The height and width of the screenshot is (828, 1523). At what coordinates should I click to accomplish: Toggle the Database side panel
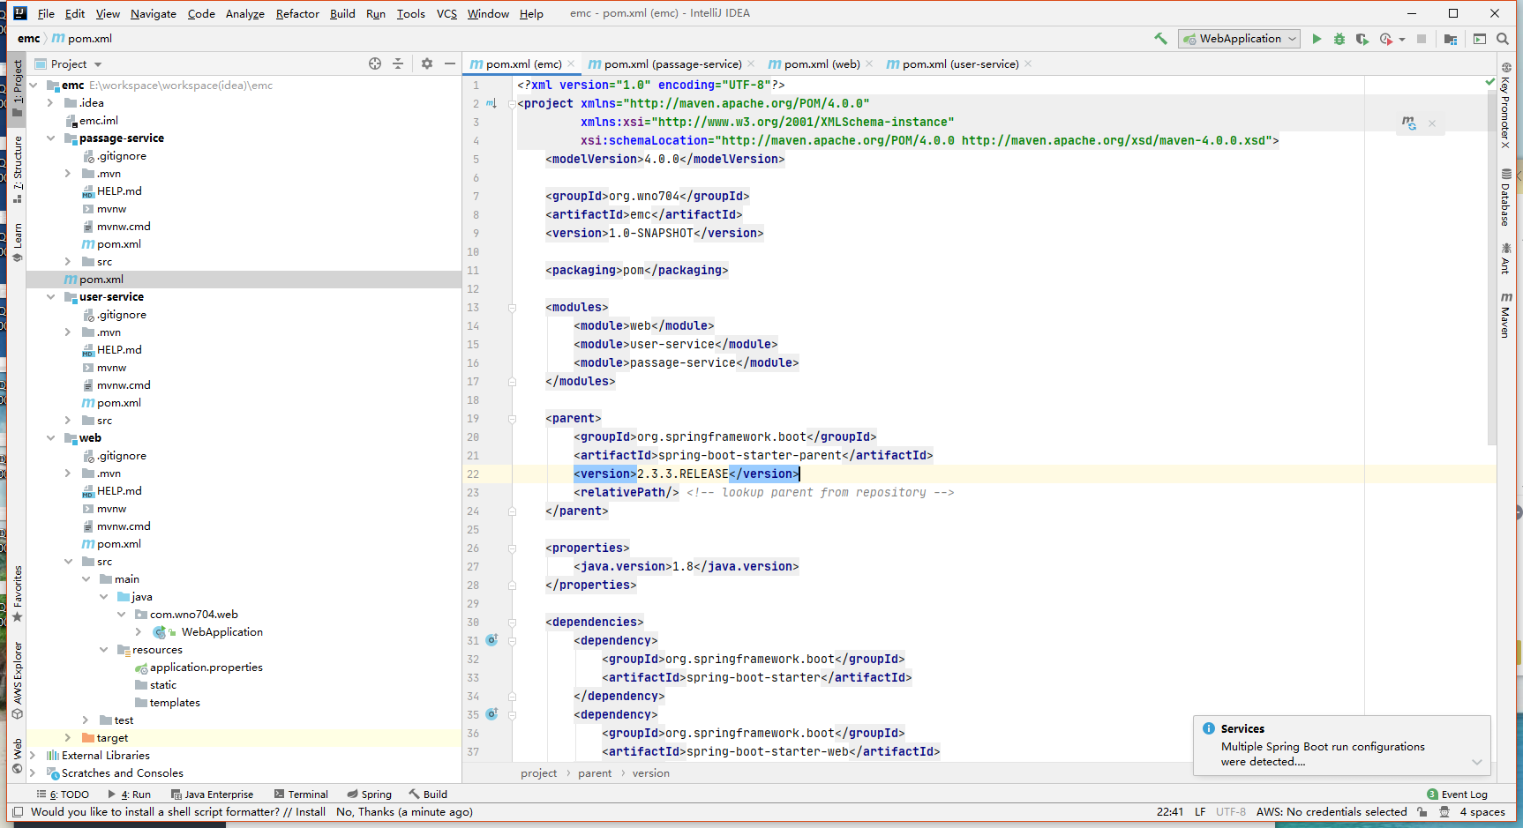[x=1506, y=197]
